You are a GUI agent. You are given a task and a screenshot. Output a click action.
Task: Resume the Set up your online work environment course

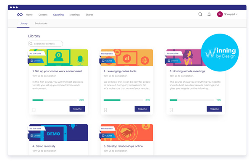coord(77,109)
